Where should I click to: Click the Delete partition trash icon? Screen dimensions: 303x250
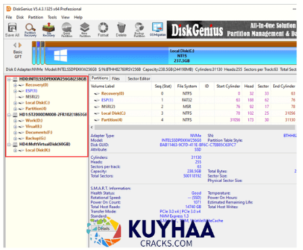pos(121,30)
